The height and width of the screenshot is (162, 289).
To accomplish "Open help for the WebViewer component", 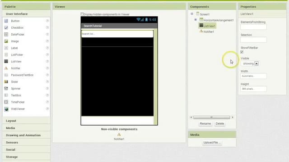I will point(47,109).
